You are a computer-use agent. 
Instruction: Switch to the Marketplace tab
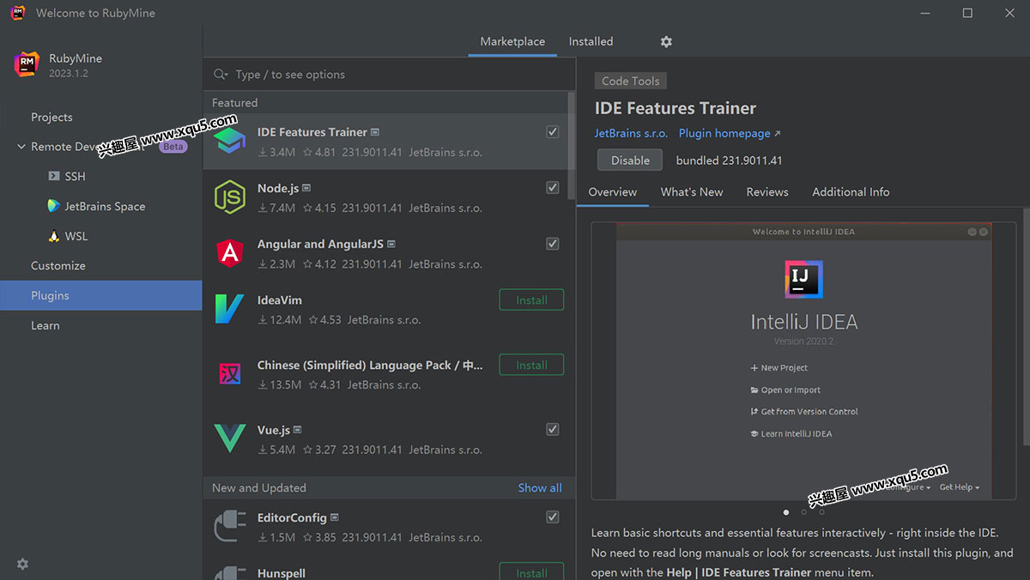coord(512,41)
